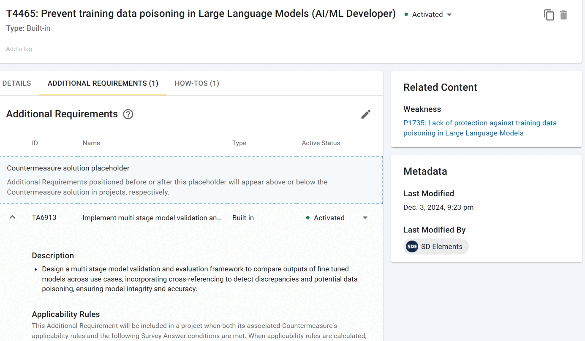Click the Description heading
Image resolution: width=585 pixels, height=341 pixels.
point(53,256)
